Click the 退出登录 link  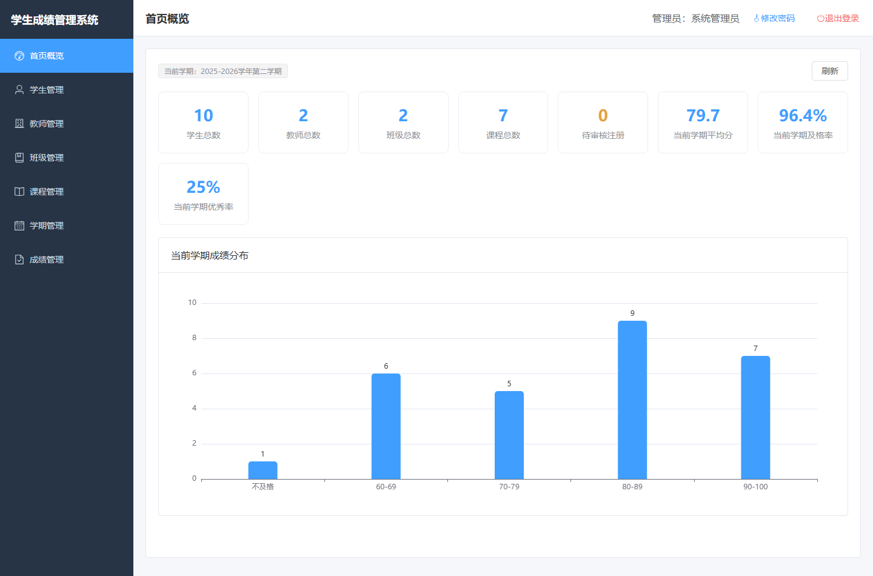coord(838,19)
